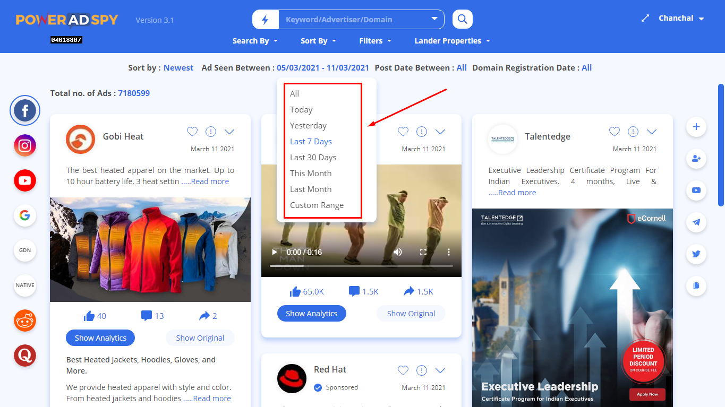Select All in date range menu
The height and width of the screenshot is (407, 725).
click(x=295, y=94)
